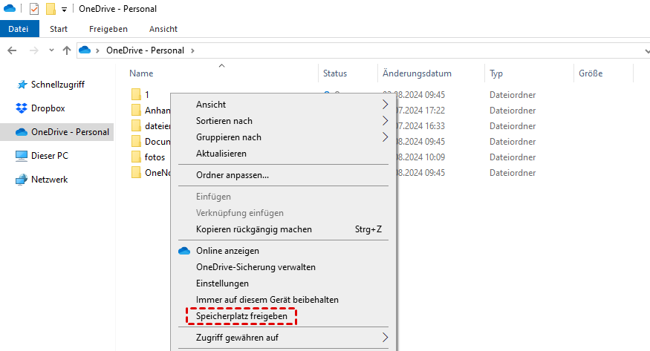The image size is (650, 351).
Task: Select the fotos folder icon
Action: pos(136,157)
